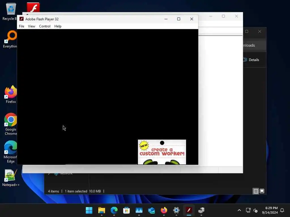Open the File menu in Flash Player
This screenshot has width=290, height=217.
tap(22, 26)
